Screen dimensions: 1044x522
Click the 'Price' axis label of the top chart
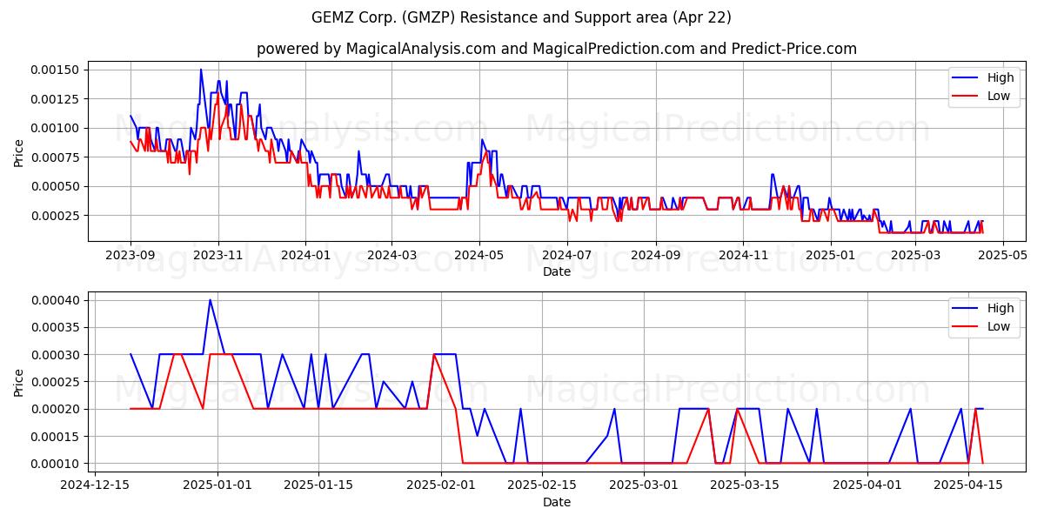tap(18, 151)
